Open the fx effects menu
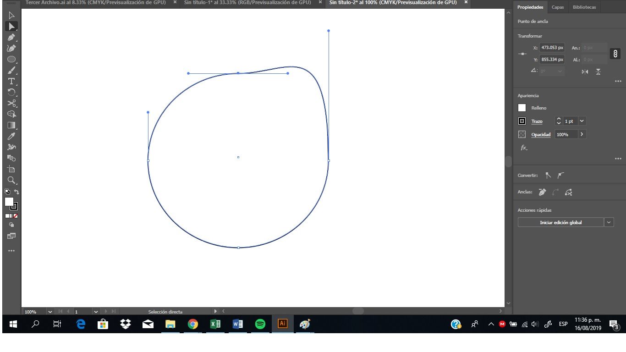 (524, 148)
